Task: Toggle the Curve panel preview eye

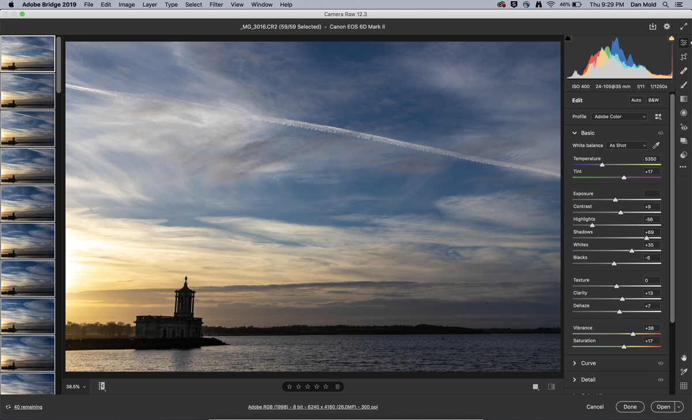Action: point(660,363)
